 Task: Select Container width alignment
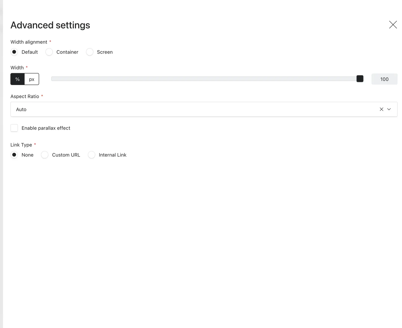click(x=49, y=52)
